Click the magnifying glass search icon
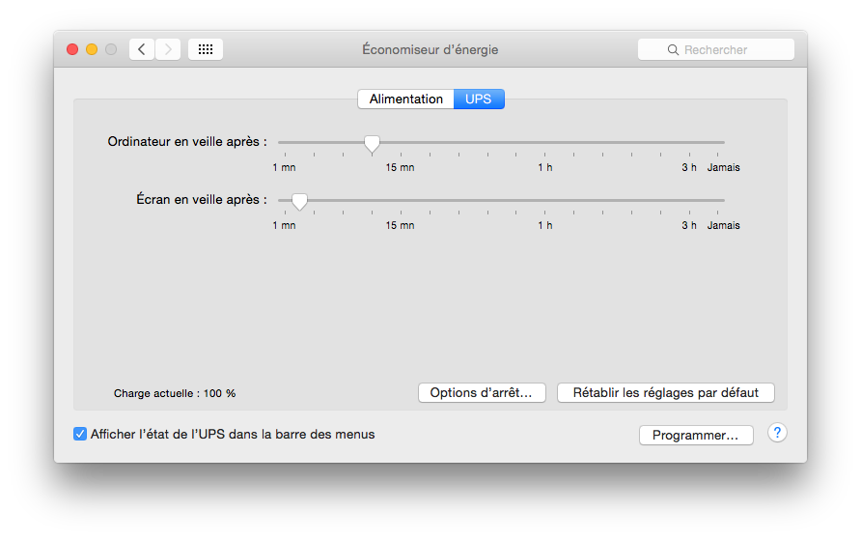Image resolution: width=861 pixels, height=540 pixels. 673,50
